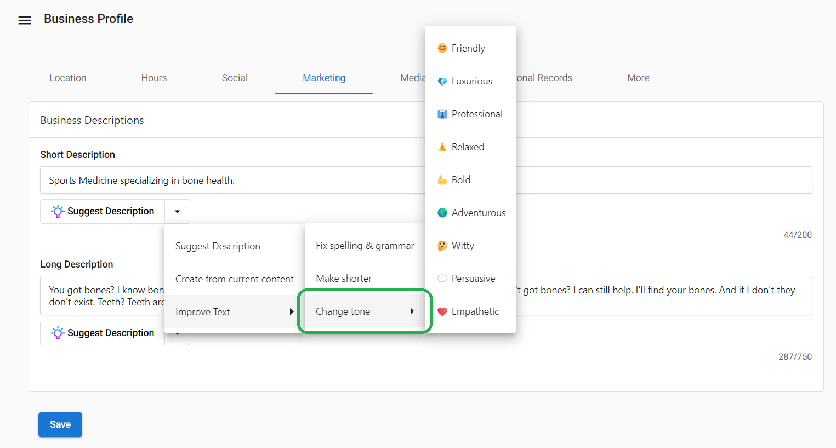The image size is (836, 448).
Task: Switch to the Hours tab
Action: tap(153, 78)
